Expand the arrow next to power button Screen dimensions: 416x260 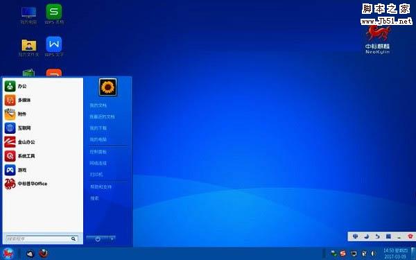(x=112, y=239)
